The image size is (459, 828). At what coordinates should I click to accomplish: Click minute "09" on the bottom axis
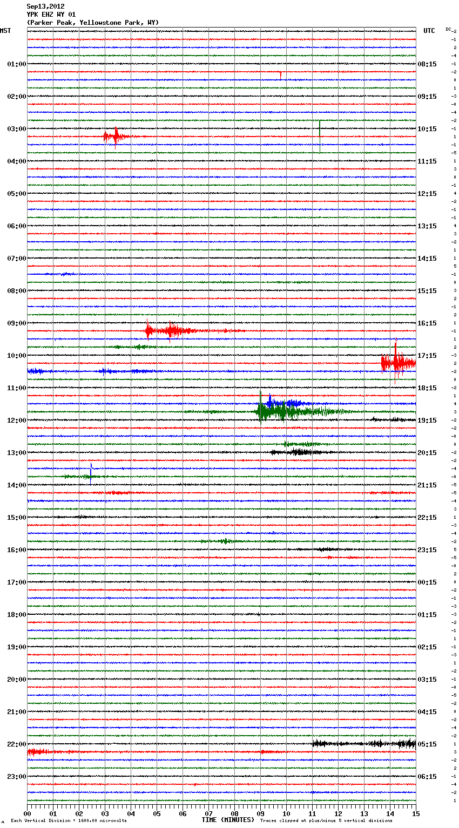[260, 813]
